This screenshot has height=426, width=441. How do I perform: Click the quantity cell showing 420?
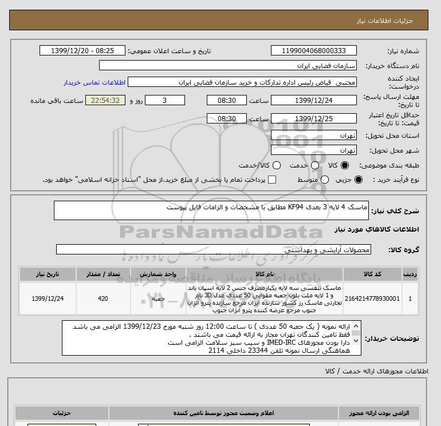(103, 298)
